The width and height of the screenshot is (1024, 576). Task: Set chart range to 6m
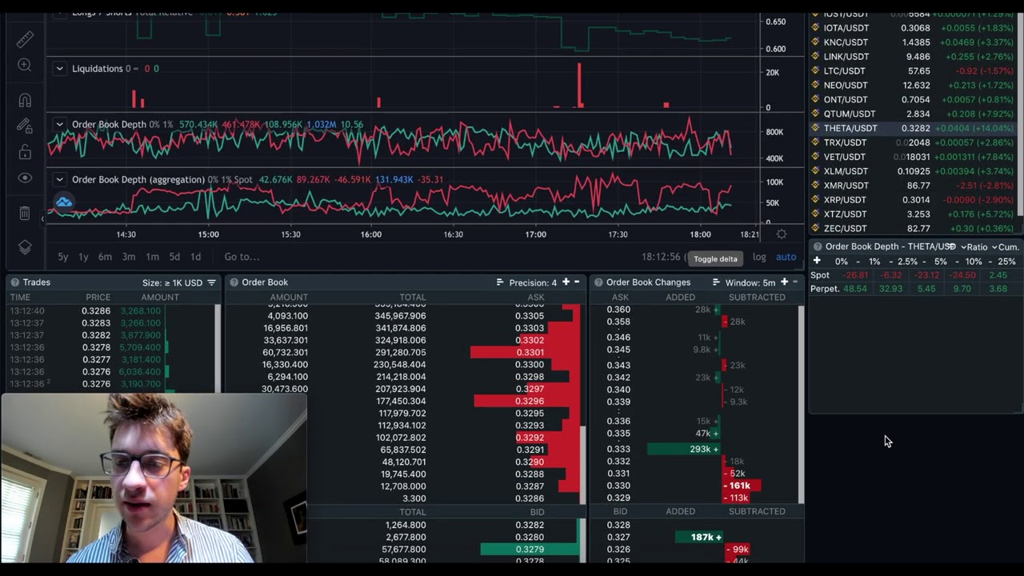[105, 257]
